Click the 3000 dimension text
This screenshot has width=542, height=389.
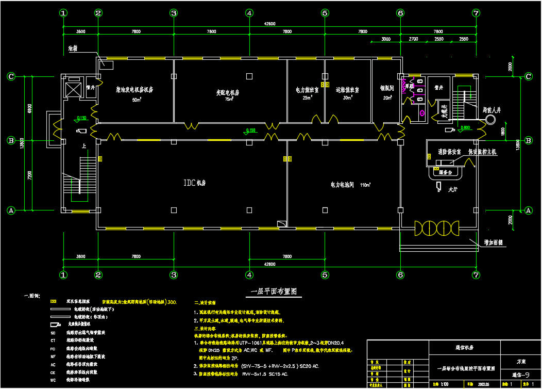coord(386,39)
